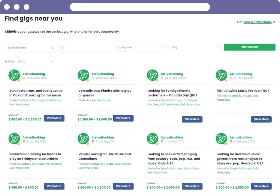The height and width of the screenshot is (196, 280).
Task: Open the Gigs Notifications link
Action: [x=257, y=22]
